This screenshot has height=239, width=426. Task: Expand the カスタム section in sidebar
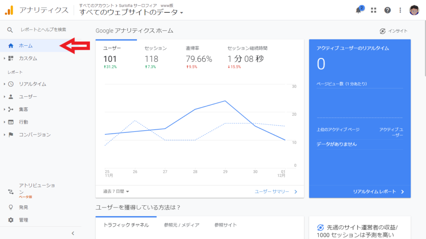[x=27, y=59]
